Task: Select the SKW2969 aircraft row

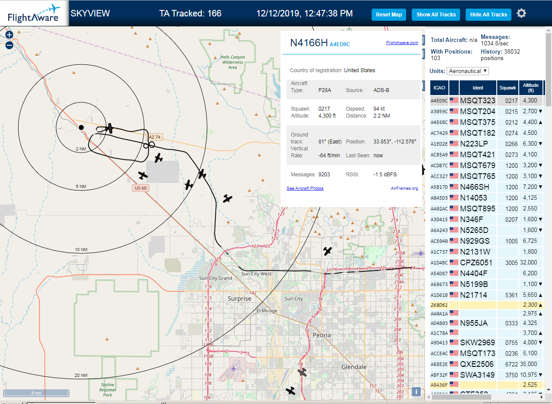Action: (487, 343)
